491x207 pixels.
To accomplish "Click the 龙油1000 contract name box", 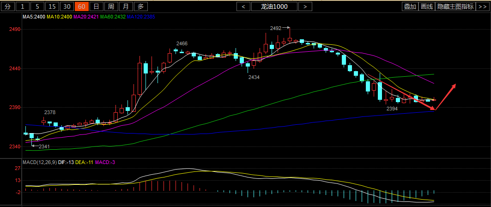I will [274, 6].
